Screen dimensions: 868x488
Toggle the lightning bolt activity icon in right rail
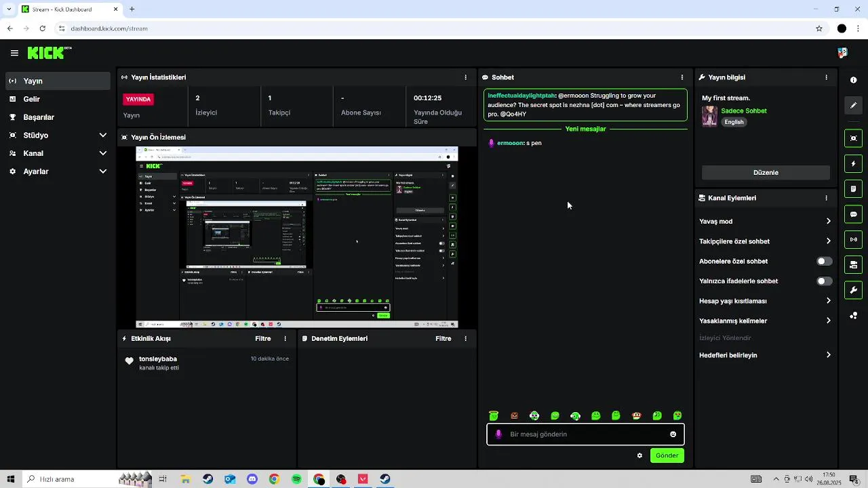(x=853, y=164)
